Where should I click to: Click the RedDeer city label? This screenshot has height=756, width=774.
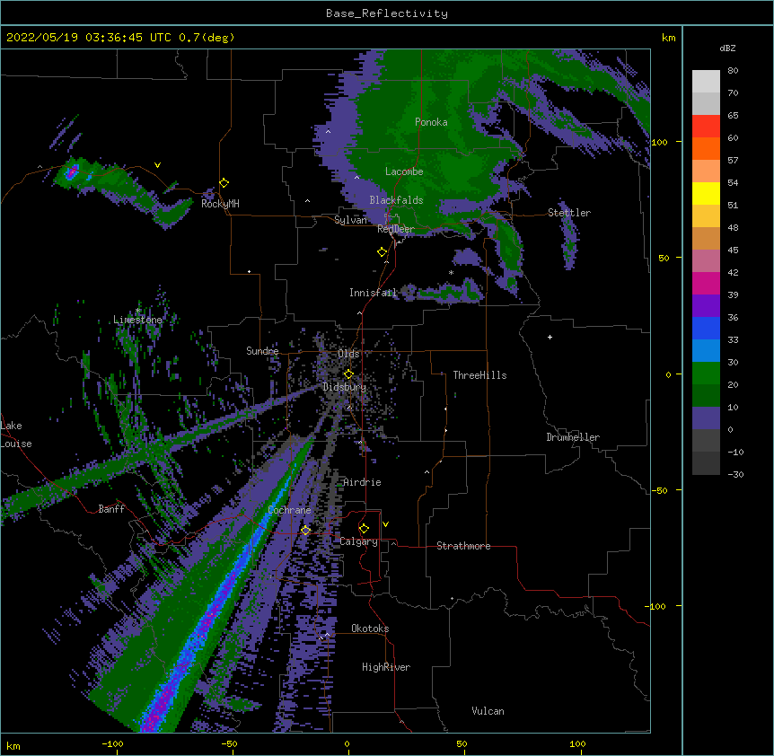point(396,229)
